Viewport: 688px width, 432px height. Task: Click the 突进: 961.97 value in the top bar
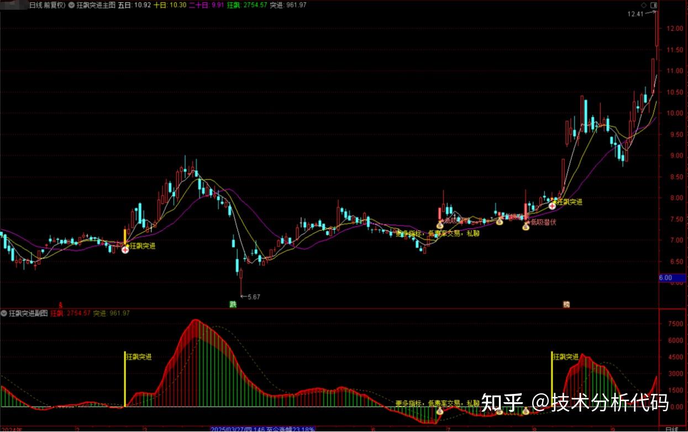point(288,4)
